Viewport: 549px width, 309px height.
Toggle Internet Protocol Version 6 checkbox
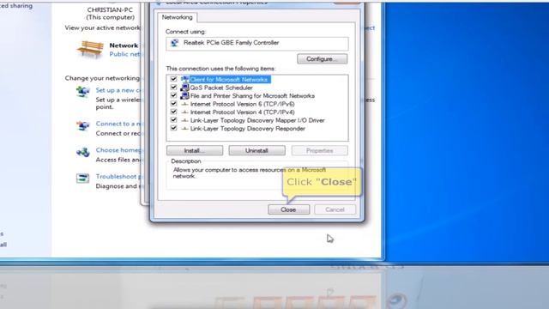coord(173,104)
